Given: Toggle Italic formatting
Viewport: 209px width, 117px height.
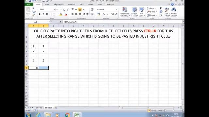Looking at the screenshot, I should (43, 14).
